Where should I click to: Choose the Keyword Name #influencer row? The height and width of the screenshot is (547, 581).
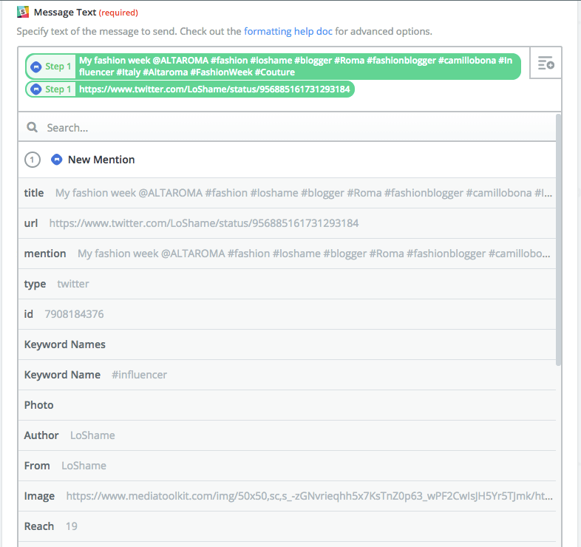point(287,375)
